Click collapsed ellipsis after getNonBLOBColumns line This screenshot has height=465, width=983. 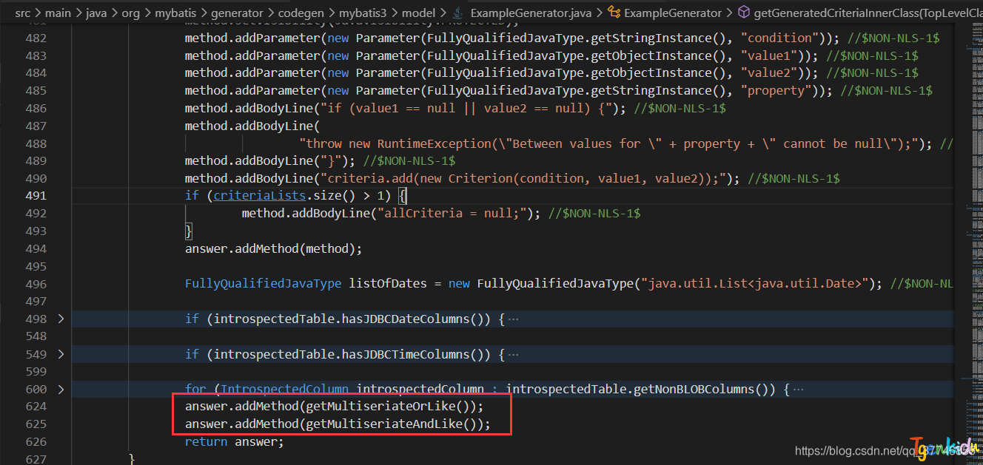click(x=798, y=390)
